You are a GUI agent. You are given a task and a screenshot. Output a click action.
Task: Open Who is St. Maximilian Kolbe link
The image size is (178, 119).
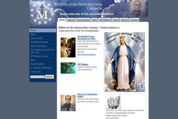point(87,95)
